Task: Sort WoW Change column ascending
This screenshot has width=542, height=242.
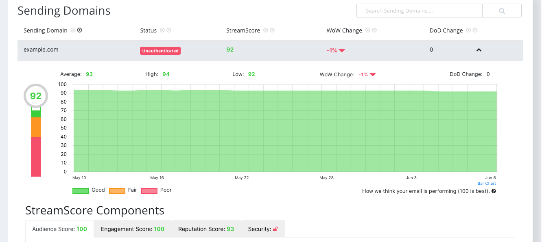Action: [374, 30]
